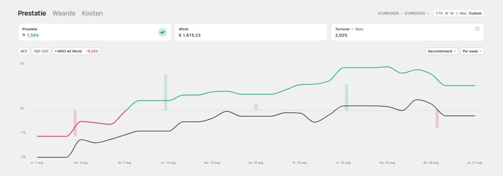Open the Gecombineerd dropdown
The width and height of the screenshot is (503, 176).
[442, 51]
